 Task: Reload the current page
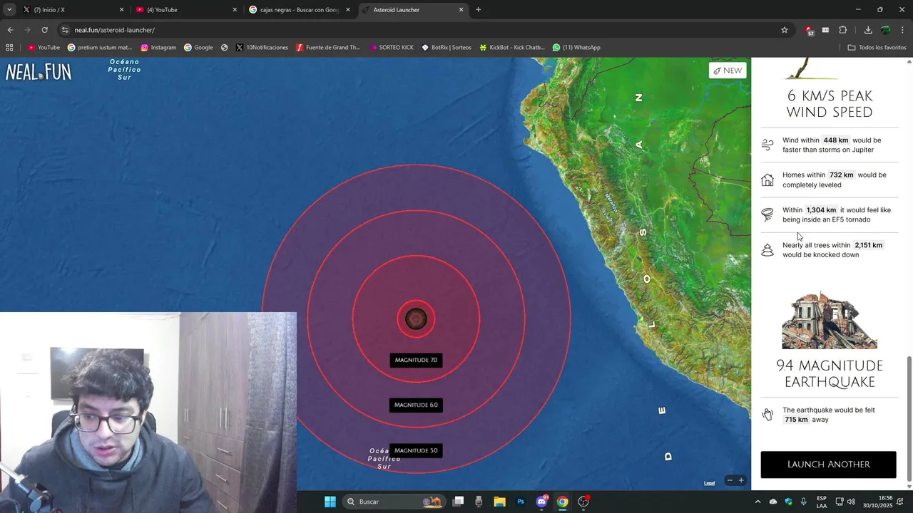tap(44, 30)
